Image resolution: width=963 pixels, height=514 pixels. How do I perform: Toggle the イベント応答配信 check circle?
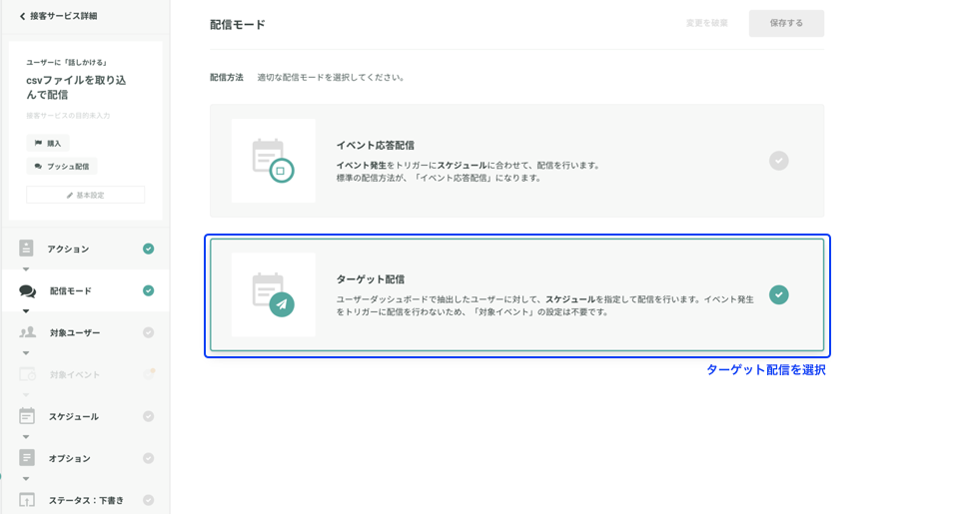point(779,161)
